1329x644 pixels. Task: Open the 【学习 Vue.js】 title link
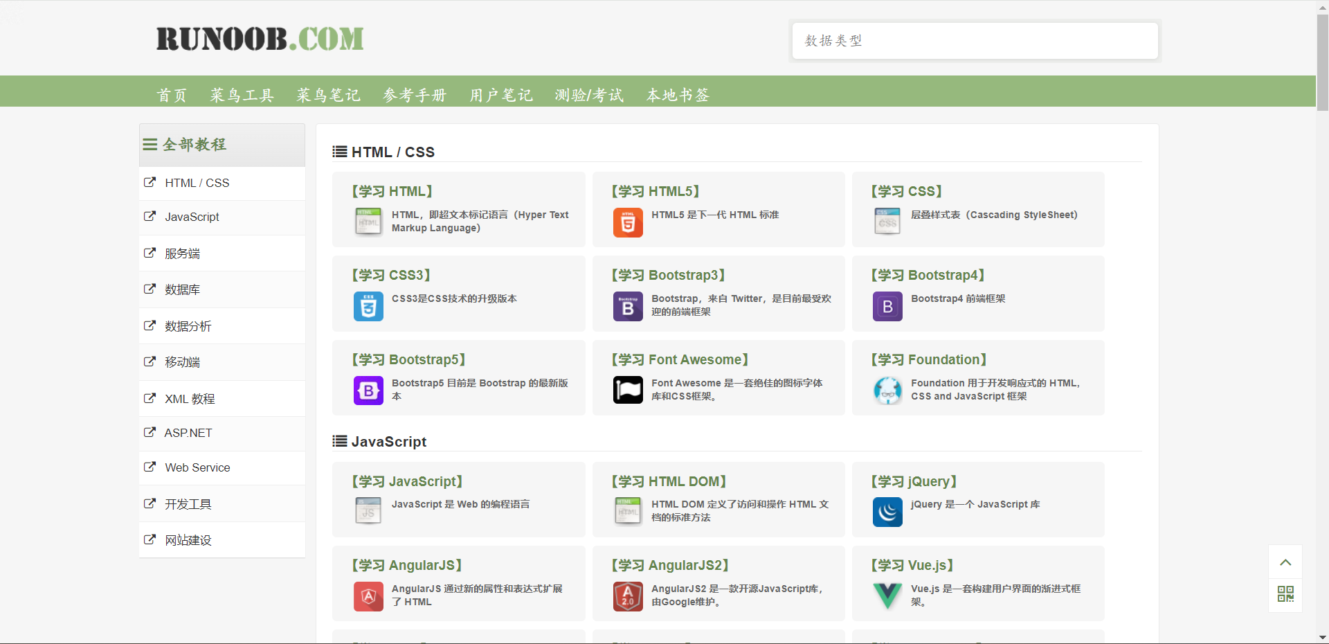pos(912,565)
